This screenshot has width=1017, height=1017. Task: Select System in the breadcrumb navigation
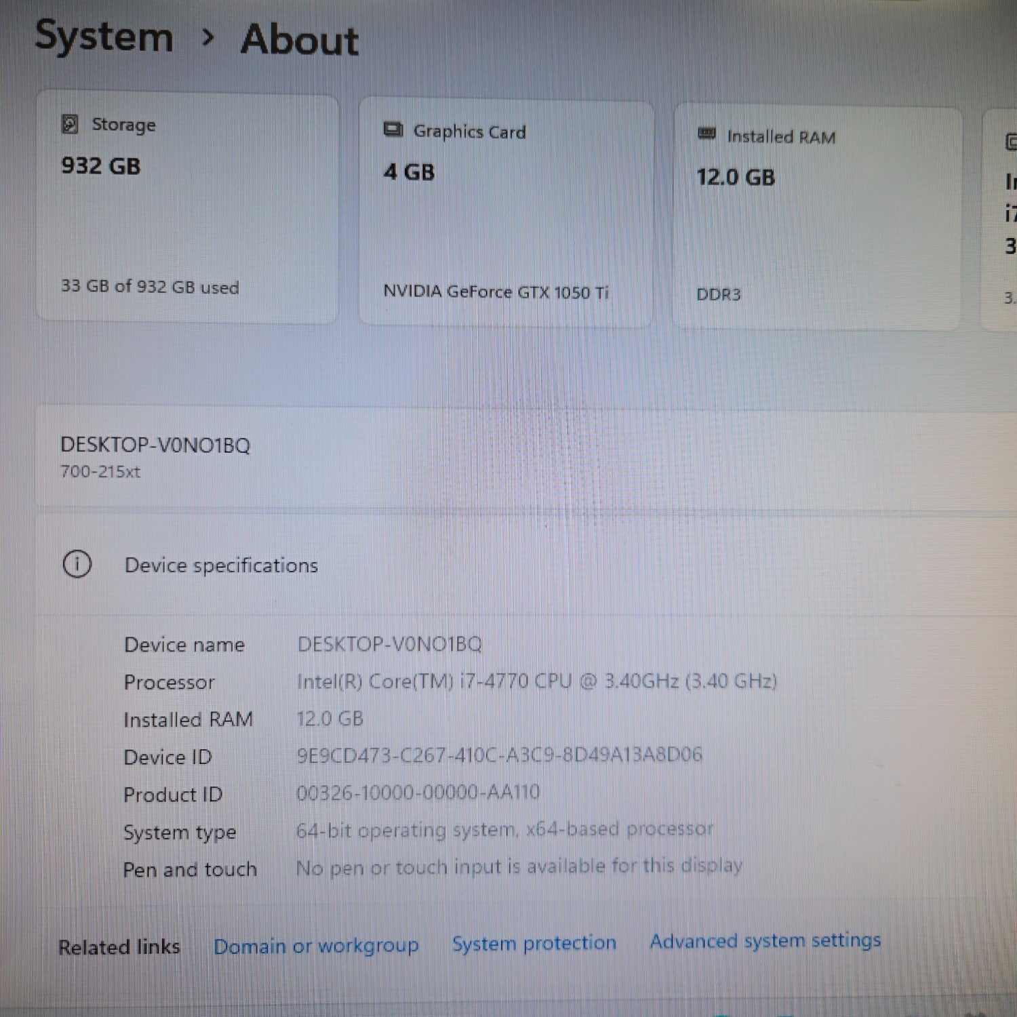click(103, 37)
